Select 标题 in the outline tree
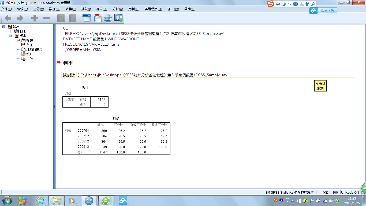The width and height of the screenshot is (366, 206). (29, 40)
